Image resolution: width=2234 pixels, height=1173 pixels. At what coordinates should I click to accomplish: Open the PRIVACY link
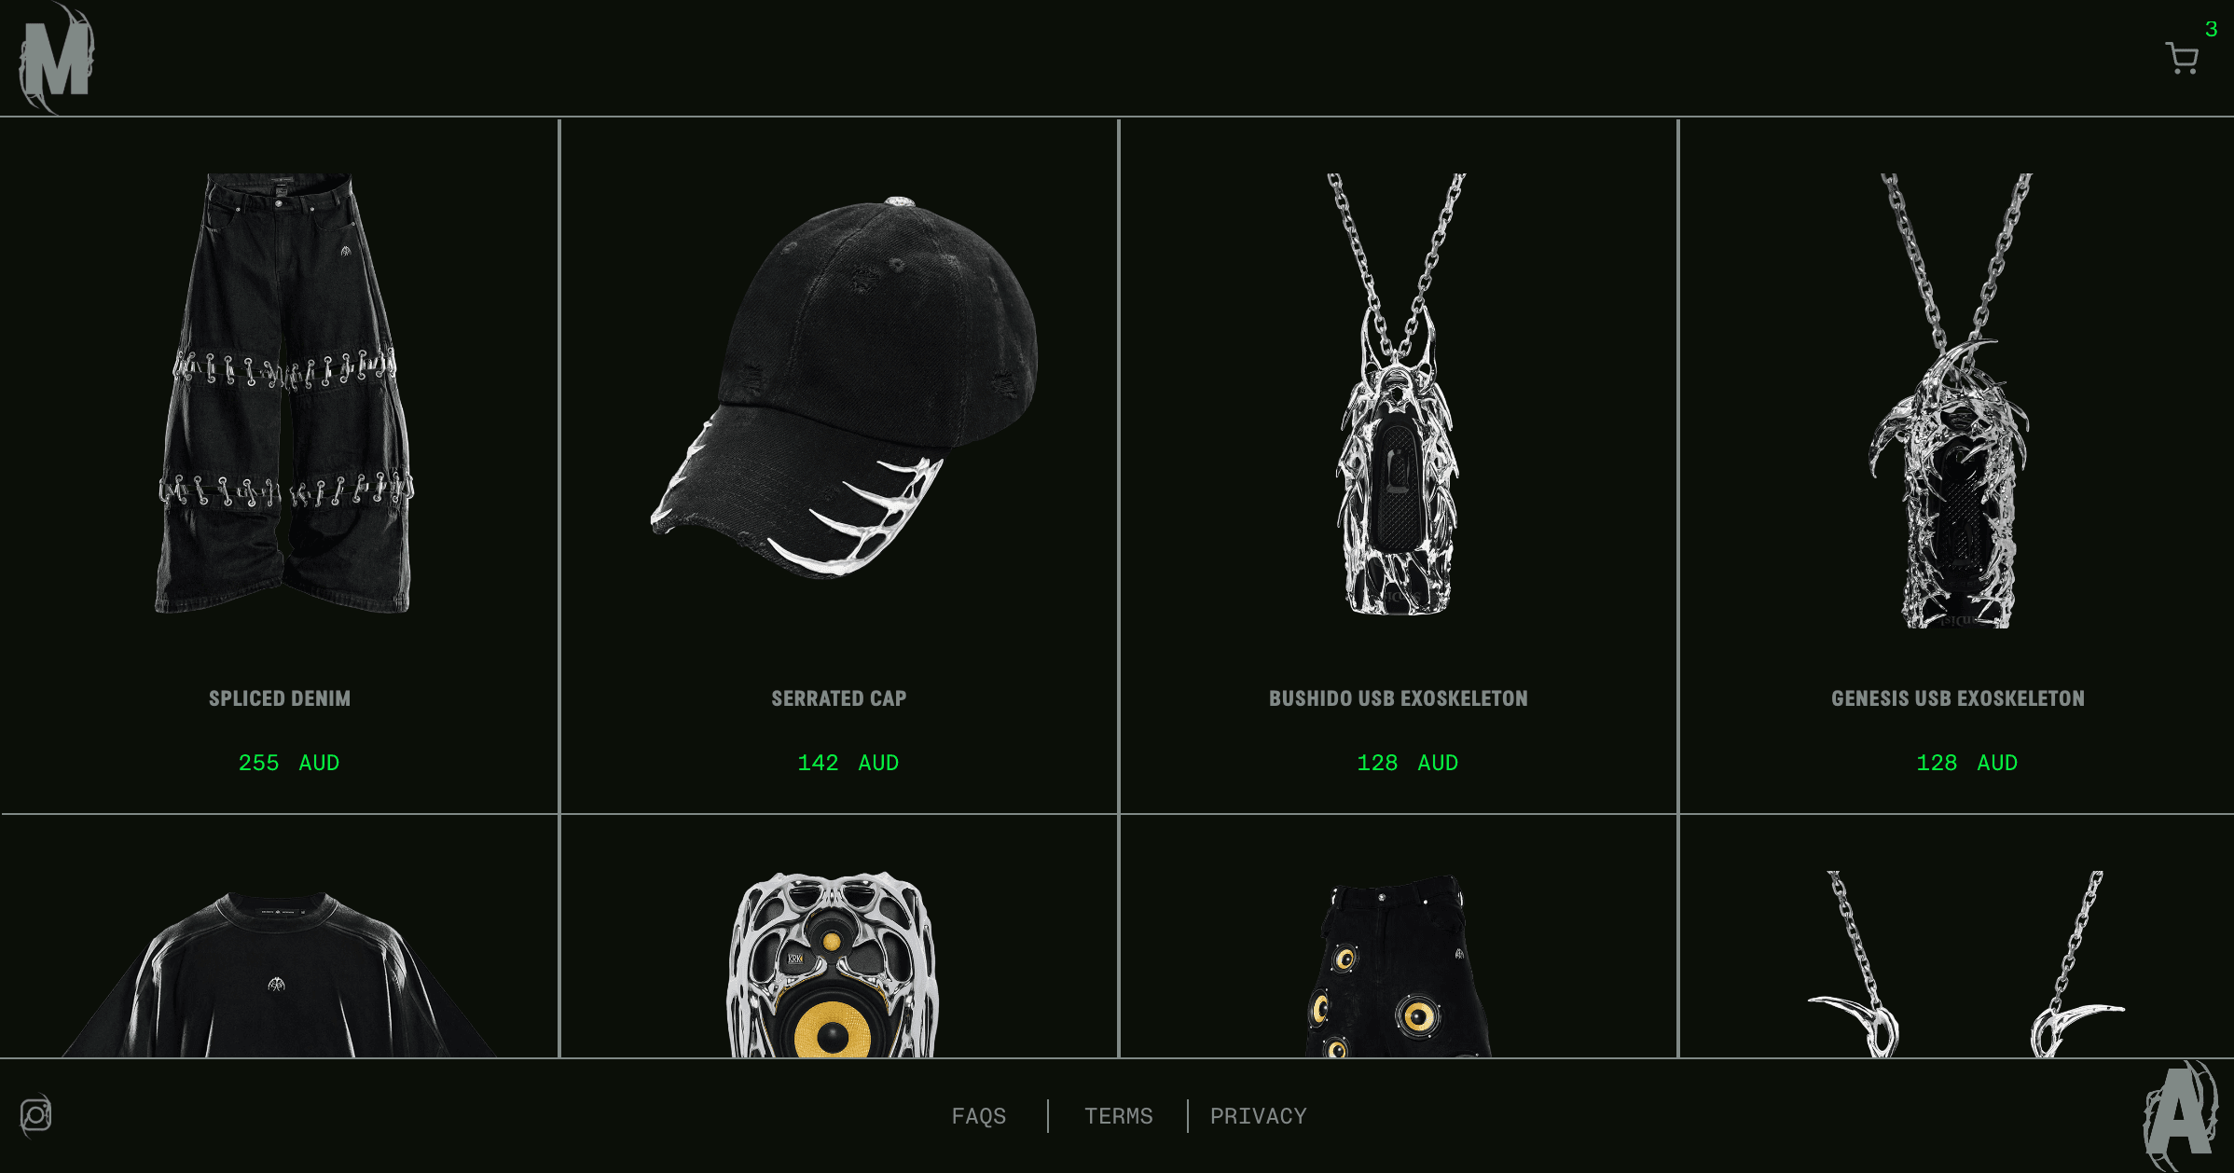click(1258, 1116)
